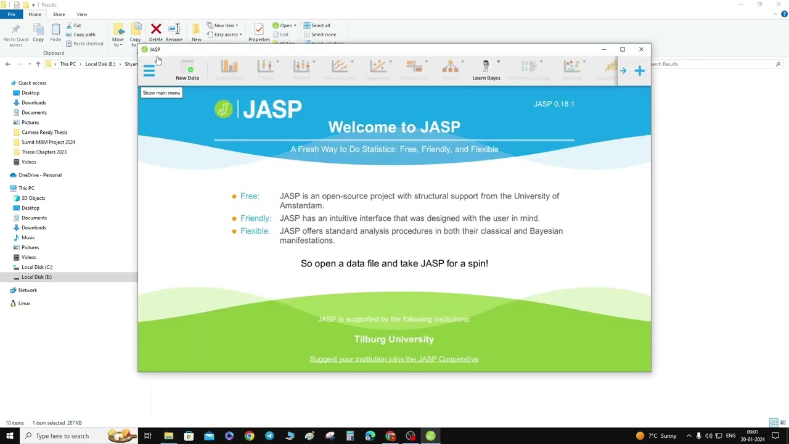
Task: Click the Up arrow in Explorer navigation
Action: pyautogui.click(x=38, y=64)
